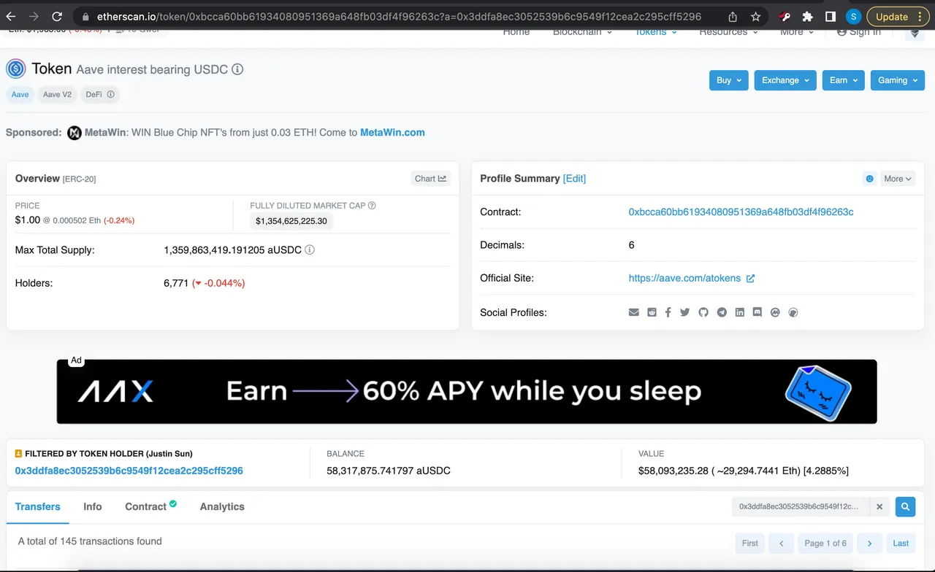Screen dimensions: 935x572
Task: Click the market cap value $1,354,625,225.30
Action: point(291,221)
